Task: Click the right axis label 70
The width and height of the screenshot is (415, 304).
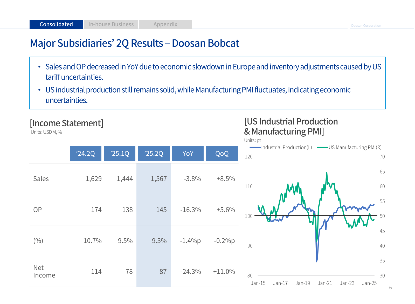Action: coord(382,157)
